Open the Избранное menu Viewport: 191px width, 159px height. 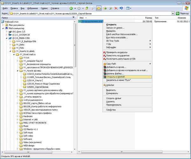click(x=32, y=8)
